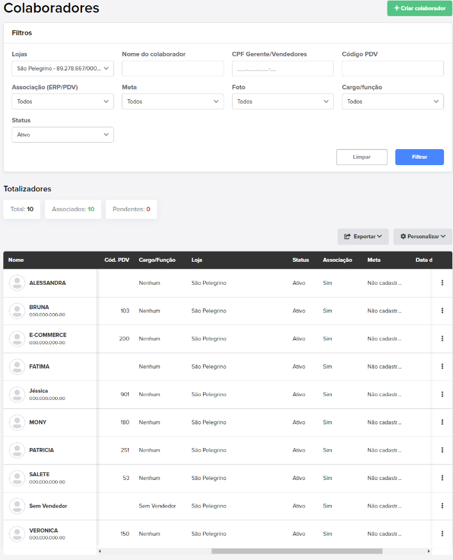Open the Lojas dropdown showing São Pelegrino
This screenshot has width=453, height=560.
click(63, 68)
